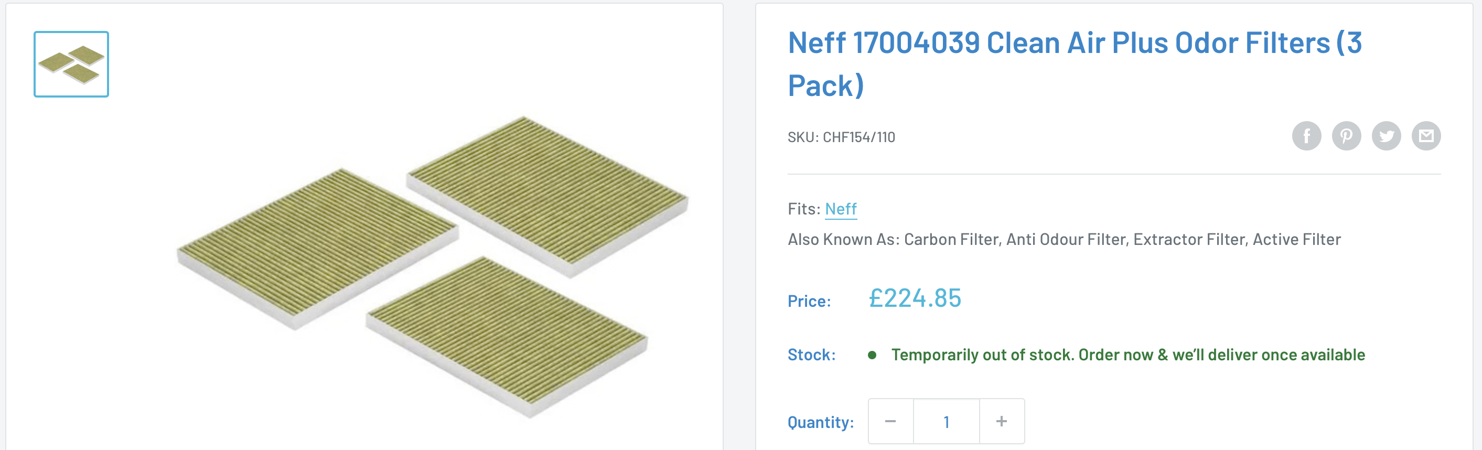Viewport: 1482px width, 450px height.
Task: Click the Price: label
Action: (809, 301)
